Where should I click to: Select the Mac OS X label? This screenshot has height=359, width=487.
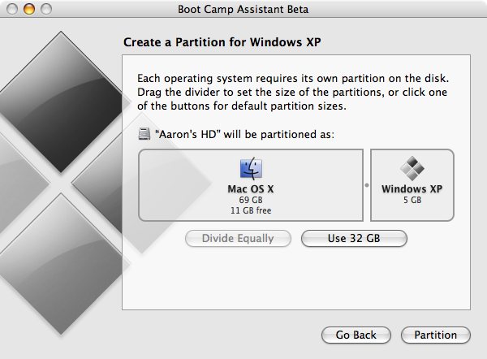tap(250, 189)
